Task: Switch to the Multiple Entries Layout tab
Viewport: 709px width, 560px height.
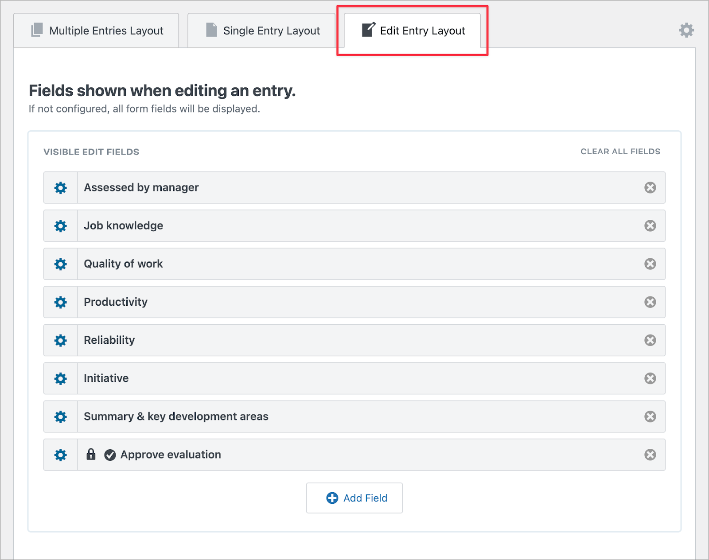Action: tap(97, 30)
